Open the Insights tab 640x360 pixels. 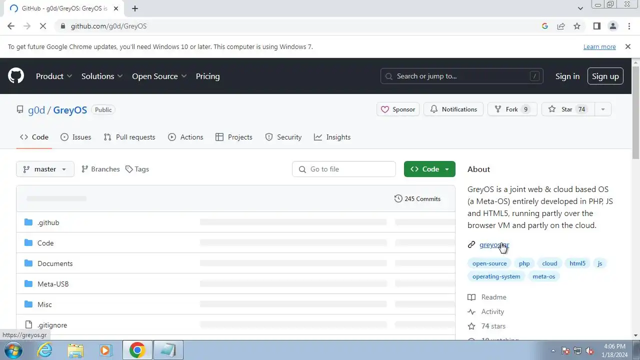[x=332, y=137]
